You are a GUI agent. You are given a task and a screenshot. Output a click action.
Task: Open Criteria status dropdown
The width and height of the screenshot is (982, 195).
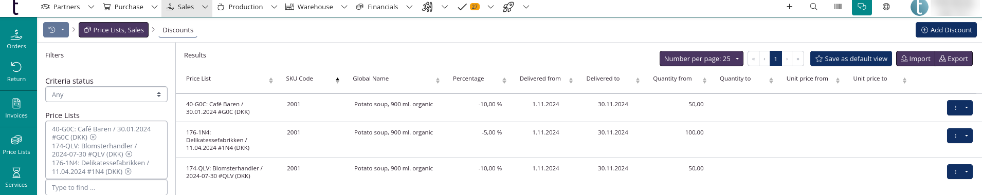[106, 94]
